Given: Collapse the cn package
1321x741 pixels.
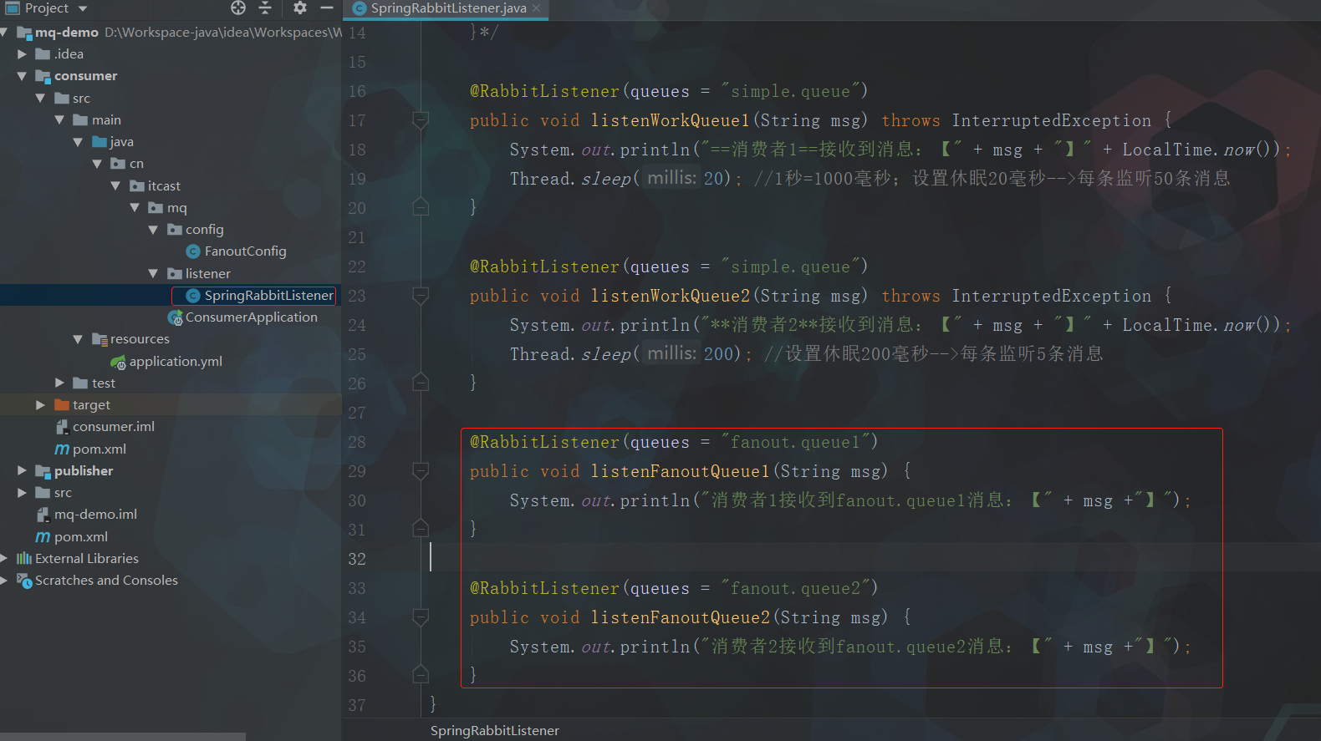Looking at the screenshot, I should click(x=97, y=164).
